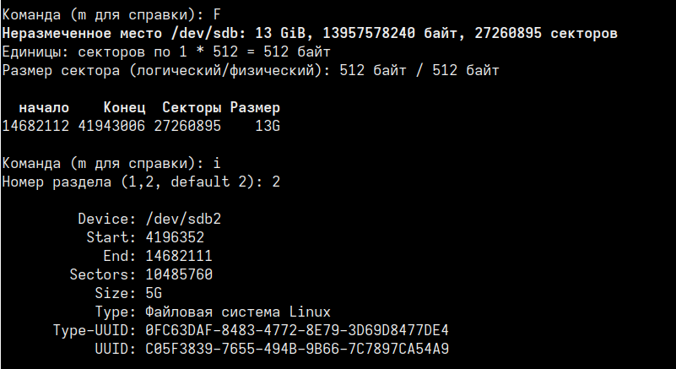This screenshot has height=369, width=676.
Task: Click the Type-UUID value 0FC63DAF-8483-4772-8E79-3D69D8477DE4
Action: 297,331
